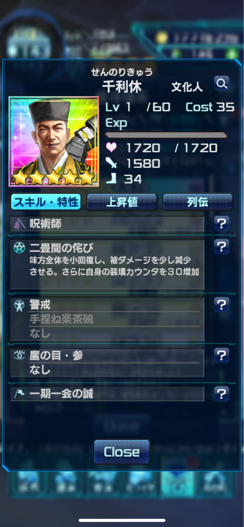This screenshot has height=527, width=244.
Task: Open the 列伝 tab
Action: pos(198,202)
